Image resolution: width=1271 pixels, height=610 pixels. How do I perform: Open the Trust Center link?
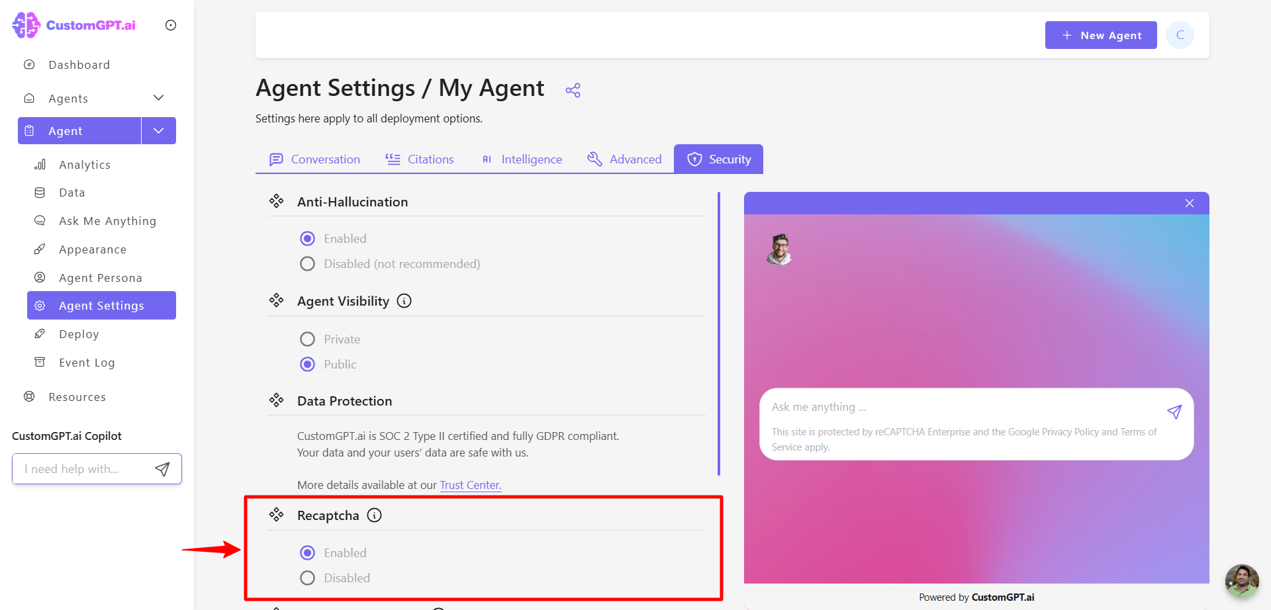471,485
